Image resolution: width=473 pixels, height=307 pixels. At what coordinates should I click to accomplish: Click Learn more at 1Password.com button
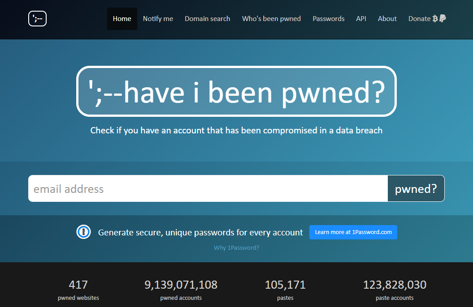[x=353, y=232]
